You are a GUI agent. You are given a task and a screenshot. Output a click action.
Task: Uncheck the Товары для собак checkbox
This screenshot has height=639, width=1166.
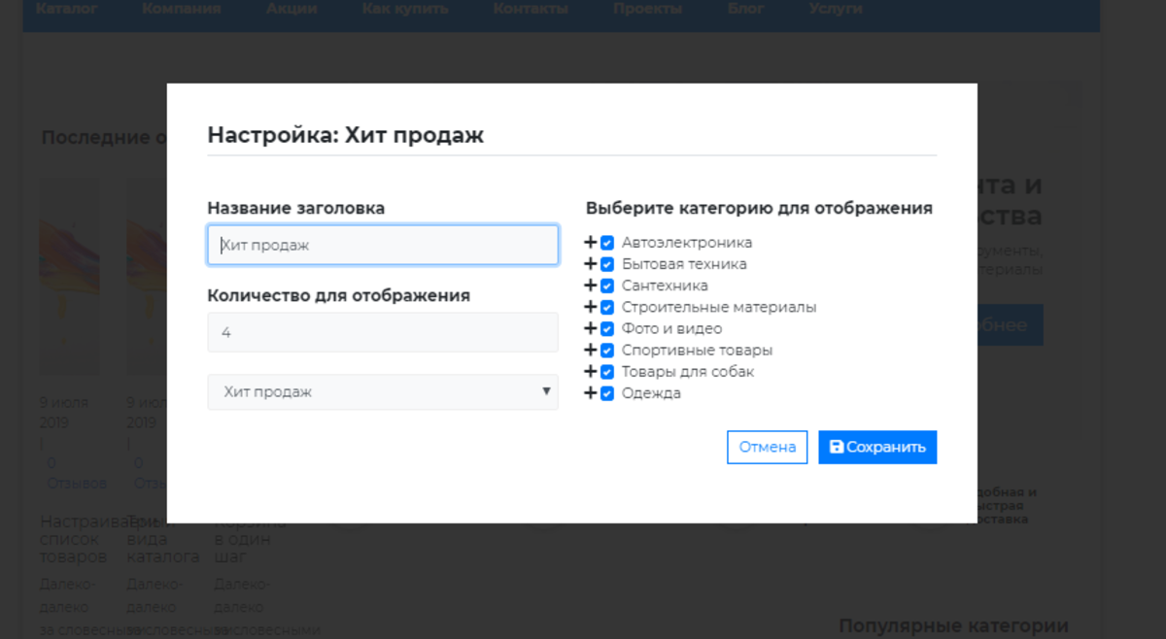point(607,371)
